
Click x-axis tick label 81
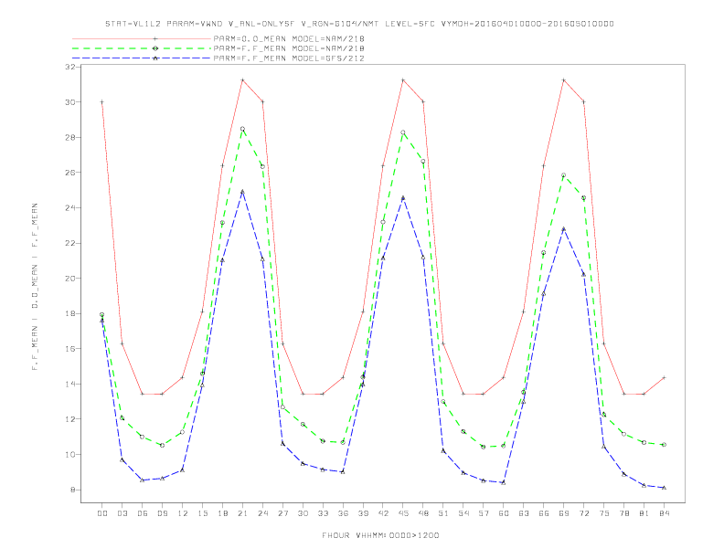(644, 513)
